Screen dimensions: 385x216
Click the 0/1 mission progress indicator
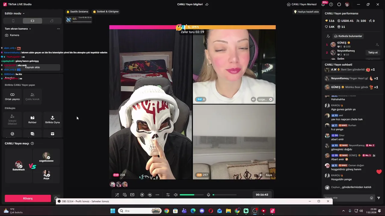(x=79, y=19)
